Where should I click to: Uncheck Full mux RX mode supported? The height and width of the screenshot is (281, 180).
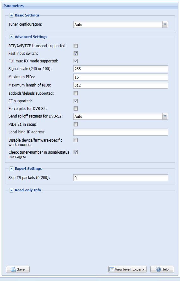76,61
